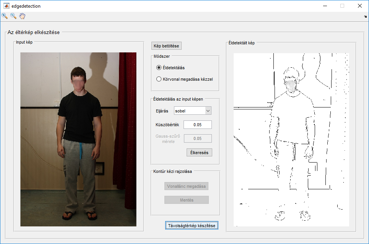Click the Vonallánc megadása button
The image size is (369, 244).
[187, 187]
